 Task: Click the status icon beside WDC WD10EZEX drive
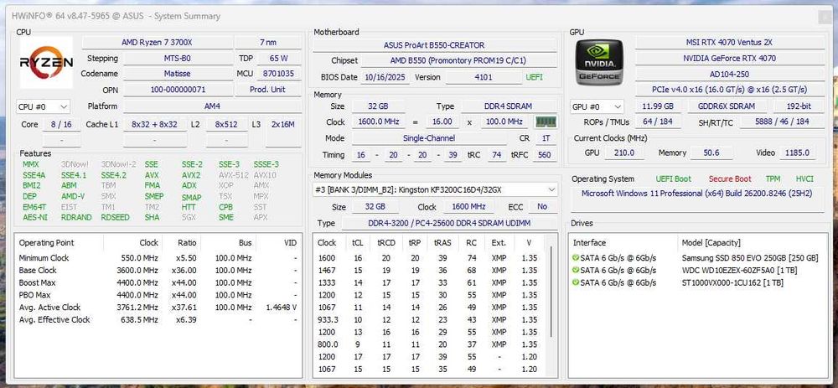576,270
